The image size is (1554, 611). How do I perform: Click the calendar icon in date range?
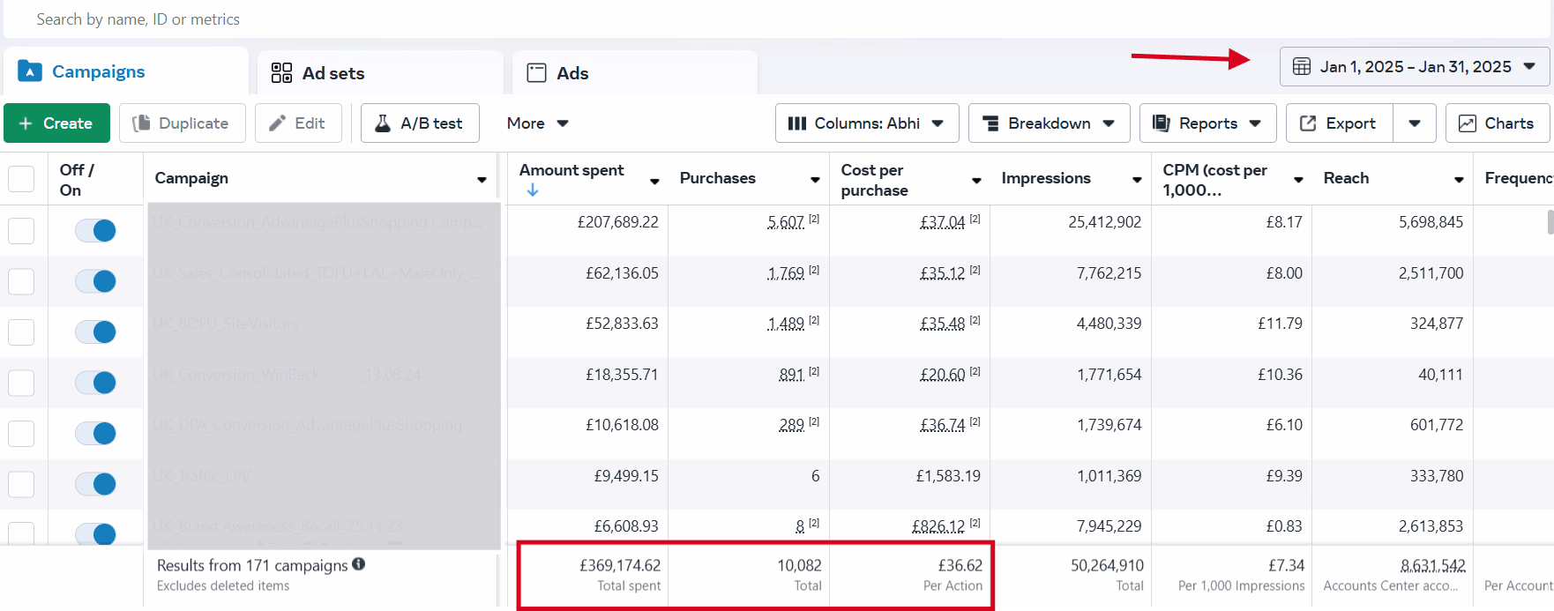(x=1302, y=67)
